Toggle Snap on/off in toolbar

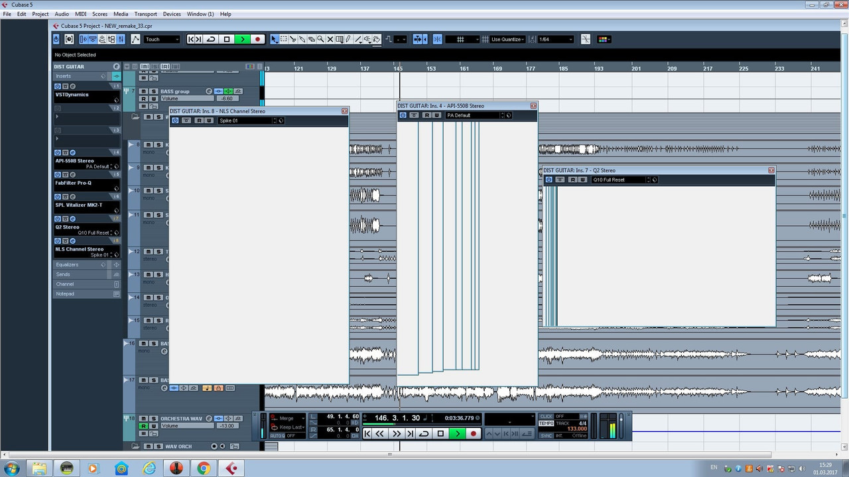[437, 39]
